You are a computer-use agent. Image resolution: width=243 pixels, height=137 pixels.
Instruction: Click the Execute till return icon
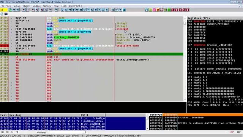(50, 10)
